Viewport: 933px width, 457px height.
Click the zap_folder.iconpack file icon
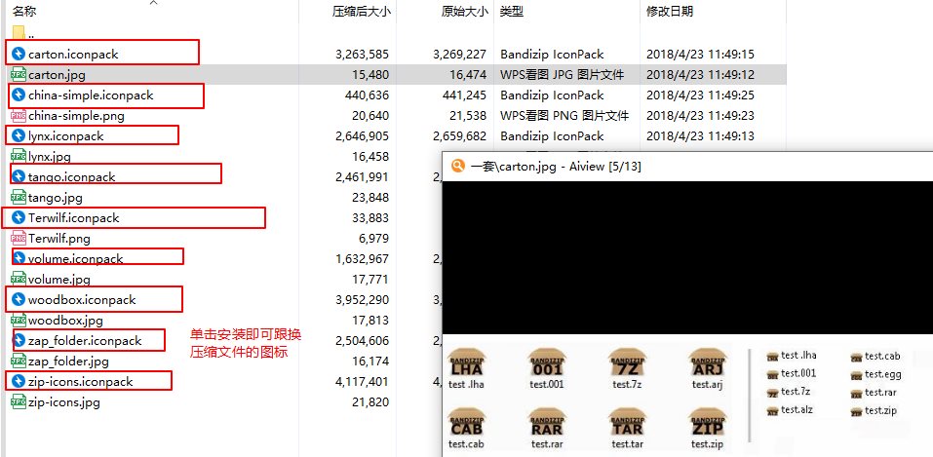pos(19,341)
